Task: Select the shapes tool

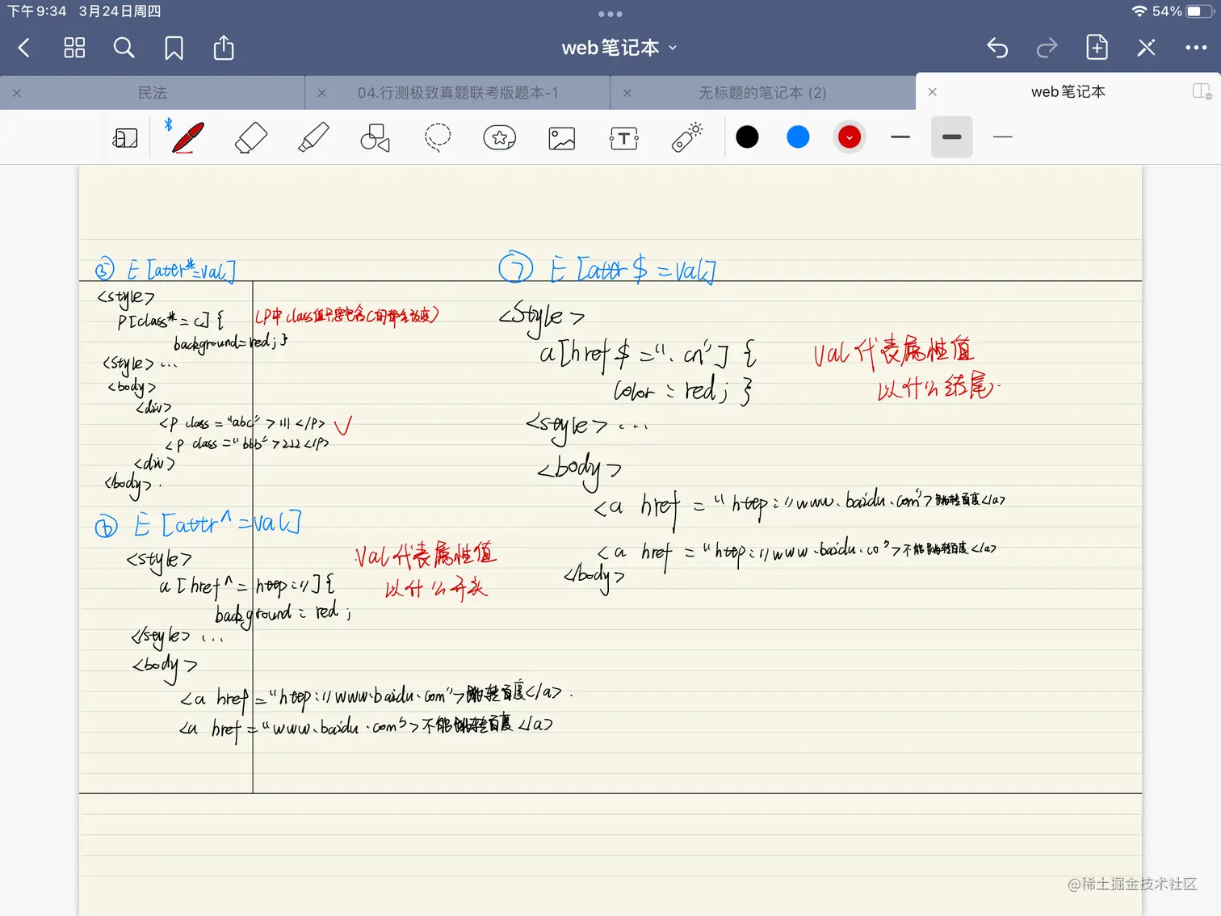Action: (375, 138)
